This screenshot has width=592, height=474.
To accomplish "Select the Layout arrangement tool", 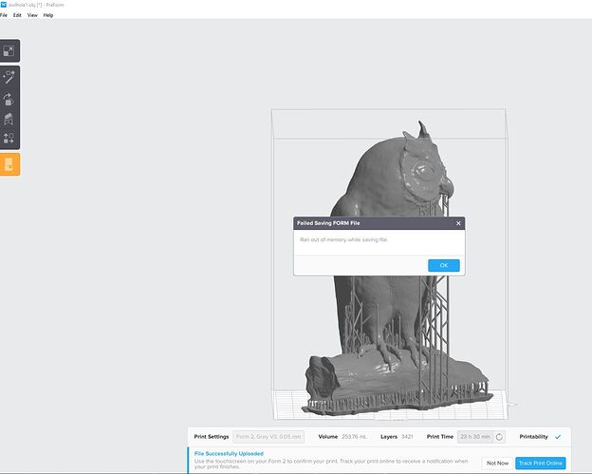I will (x=9, y=139).
